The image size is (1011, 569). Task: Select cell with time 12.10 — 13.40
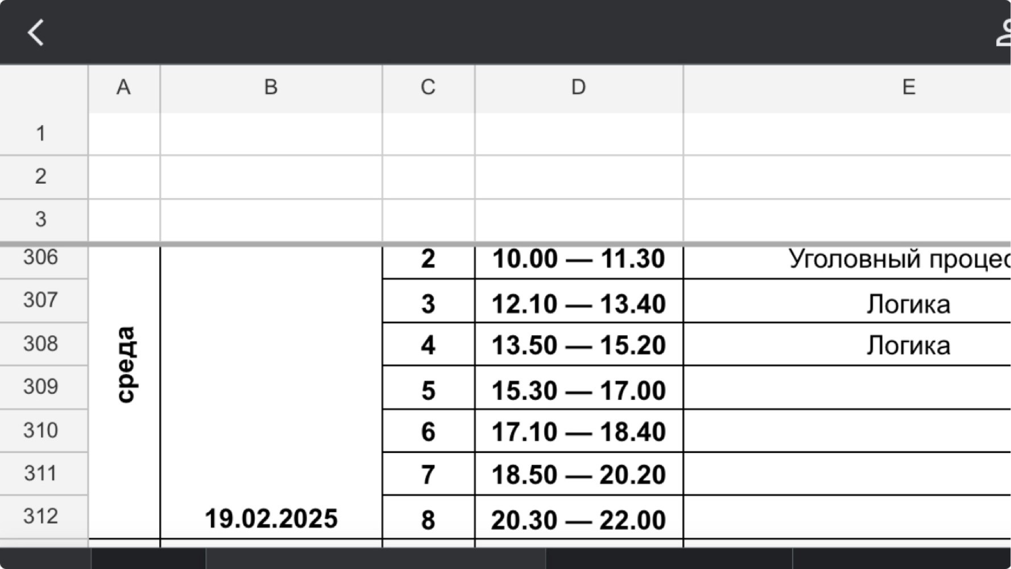579,301
